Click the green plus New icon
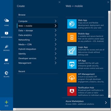The height and width of the screenshot is (111, 111). pos(6,102)
